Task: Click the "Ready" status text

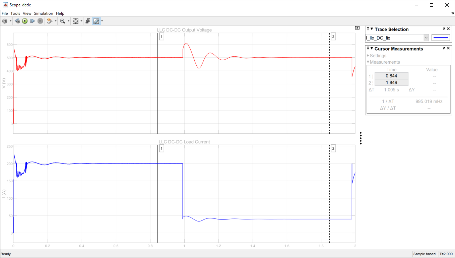Action: point(6,254)
